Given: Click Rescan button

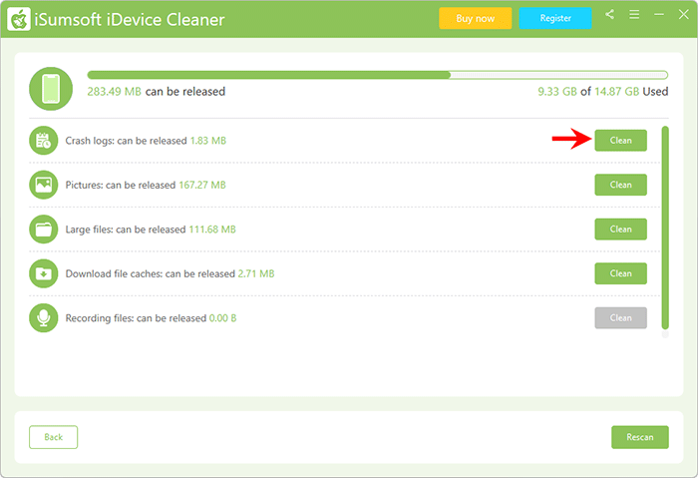Looking at the screenshot, I should [x=640, y=437].
